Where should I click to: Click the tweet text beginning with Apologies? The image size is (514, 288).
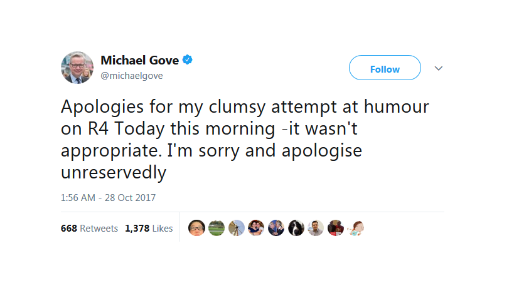[x=245, y=139]
